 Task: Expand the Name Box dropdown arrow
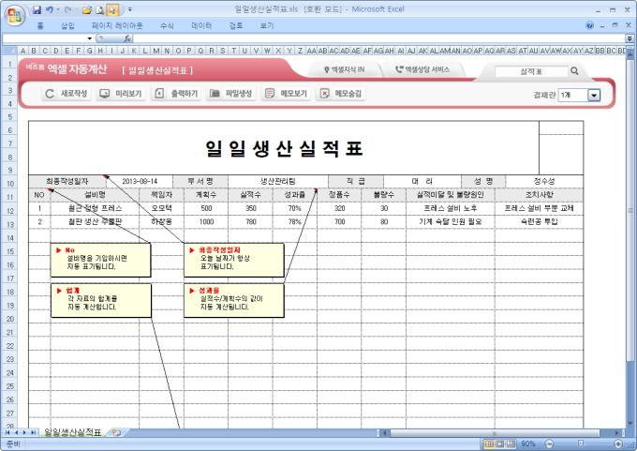[89, 38]
